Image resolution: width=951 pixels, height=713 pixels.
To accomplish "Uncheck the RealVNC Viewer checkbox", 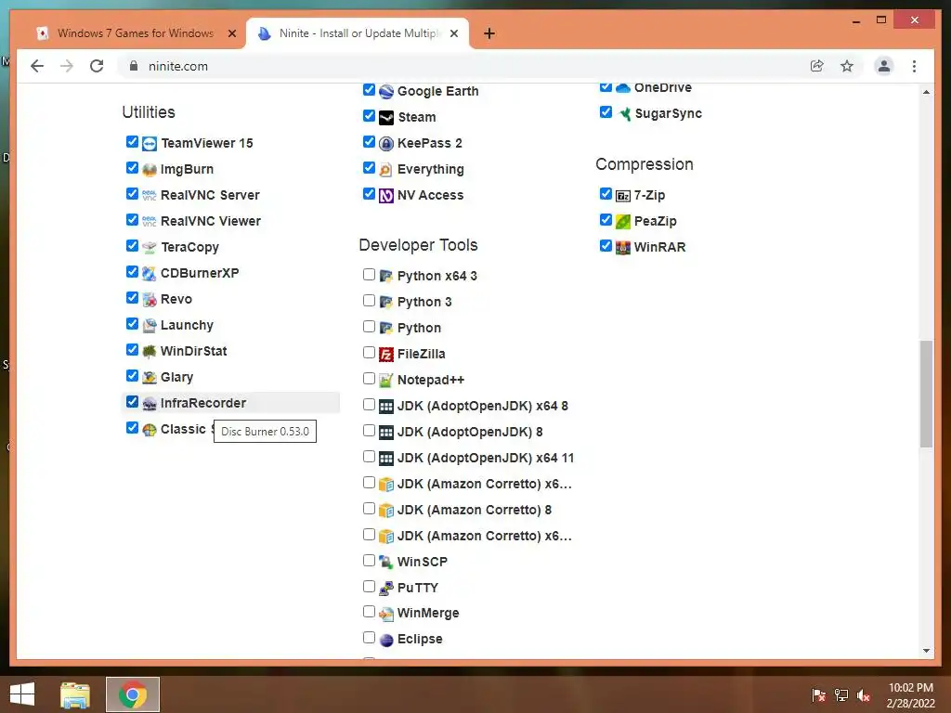I will tap(132, 220).
